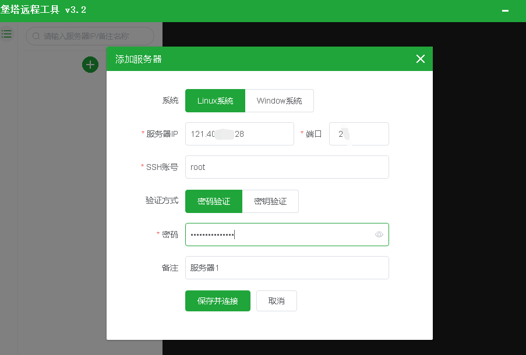
Task: Click into the 端口 port field
Action: click(x=359, y=134)
